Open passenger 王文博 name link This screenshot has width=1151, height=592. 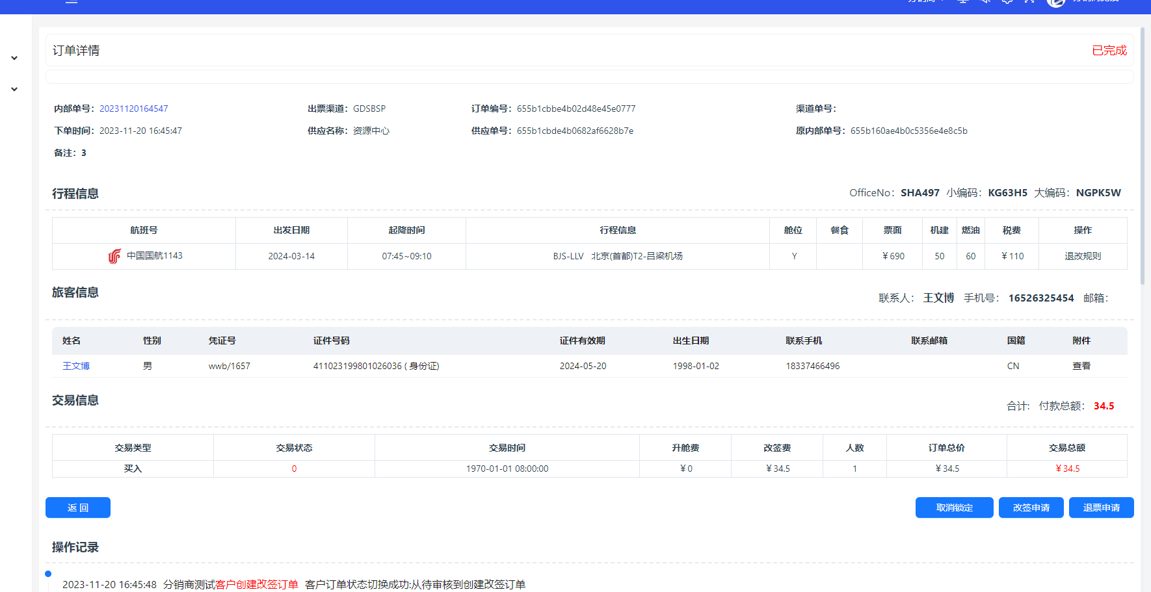pos(76,366)
